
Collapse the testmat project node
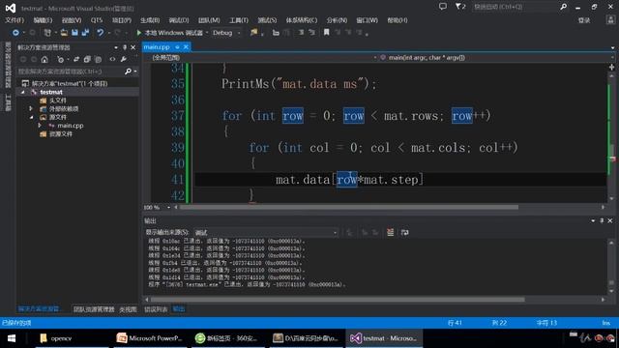(x=23, y=92)
